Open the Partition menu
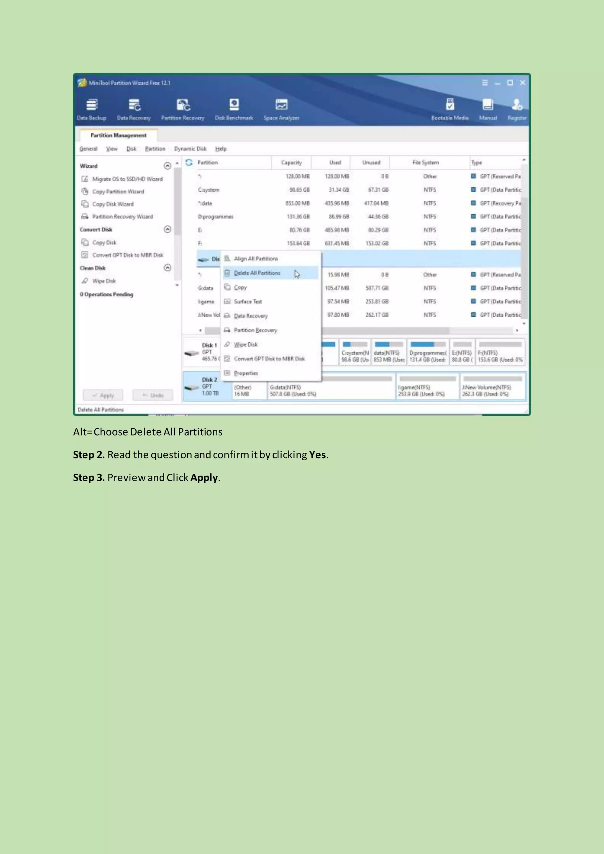604x854 pixels. (x=155, y=149)
